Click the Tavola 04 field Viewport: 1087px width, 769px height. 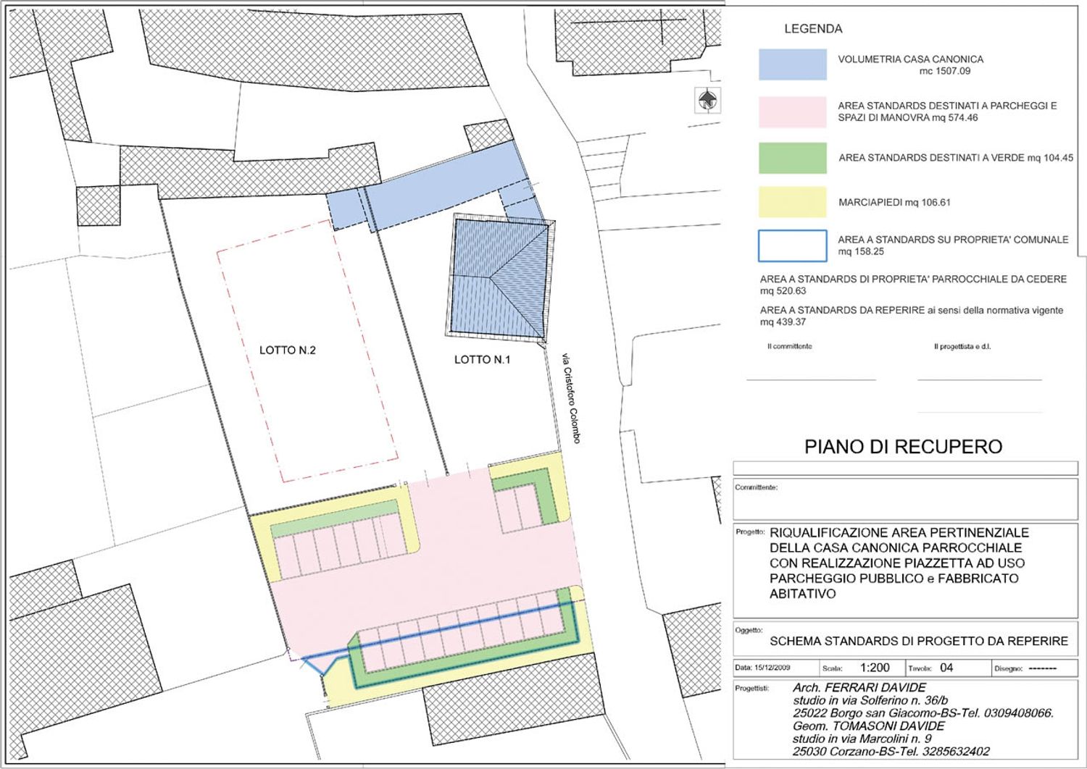946,668
